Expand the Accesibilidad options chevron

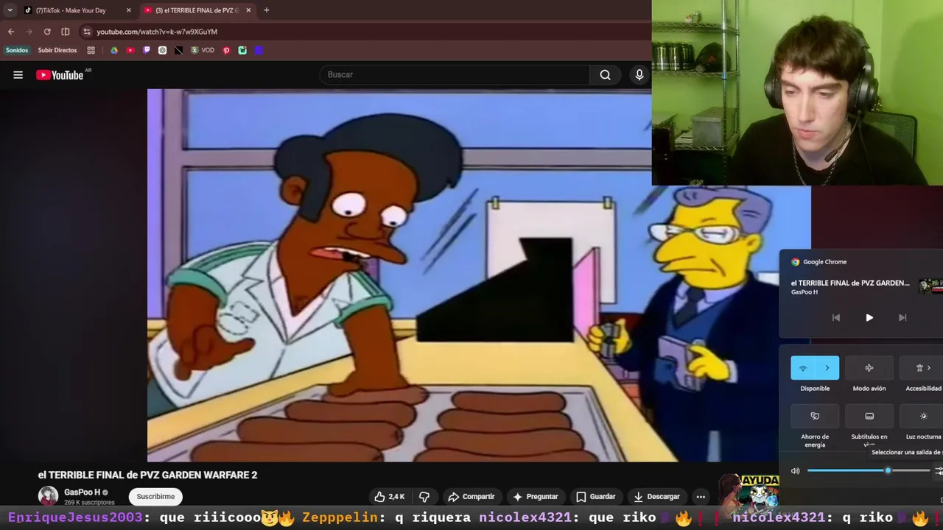point(929,368)
